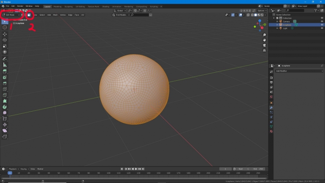The width and height of the screenshot is (325, 183).
Task: Select the Shrink/Fatten tool
Action: (5, 125)
